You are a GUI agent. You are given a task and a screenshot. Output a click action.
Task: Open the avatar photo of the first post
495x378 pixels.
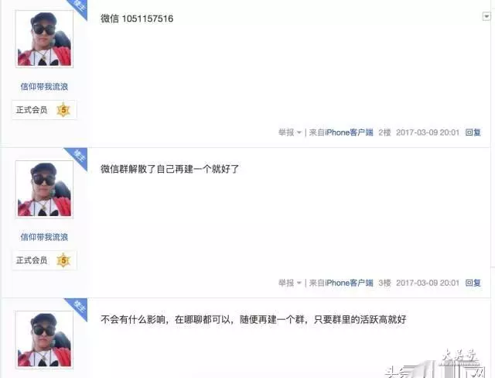pos(45,39)
